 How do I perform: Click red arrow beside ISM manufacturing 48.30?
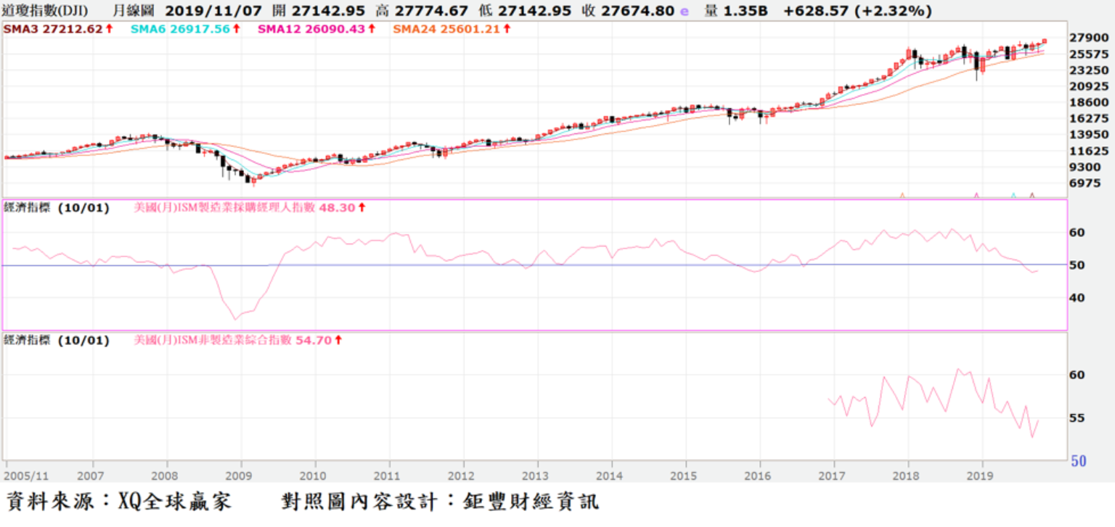362,208
